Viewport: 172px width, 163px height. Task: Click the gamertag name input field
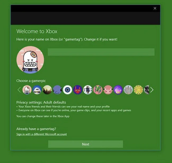click(x=101, y=52)
